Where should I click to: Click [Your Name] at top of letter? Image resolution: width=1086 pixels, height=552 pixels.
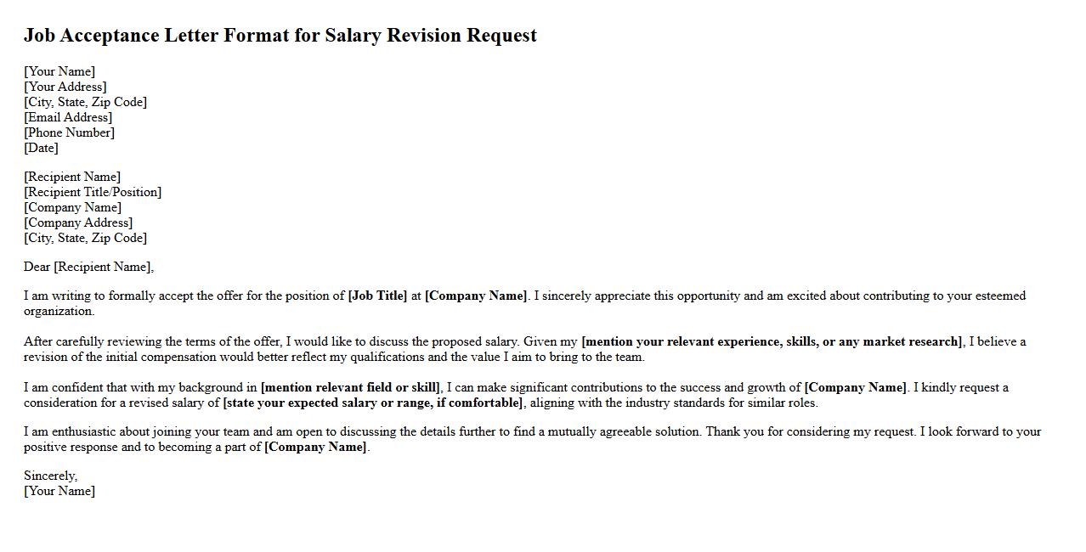(x=59, y=71)
